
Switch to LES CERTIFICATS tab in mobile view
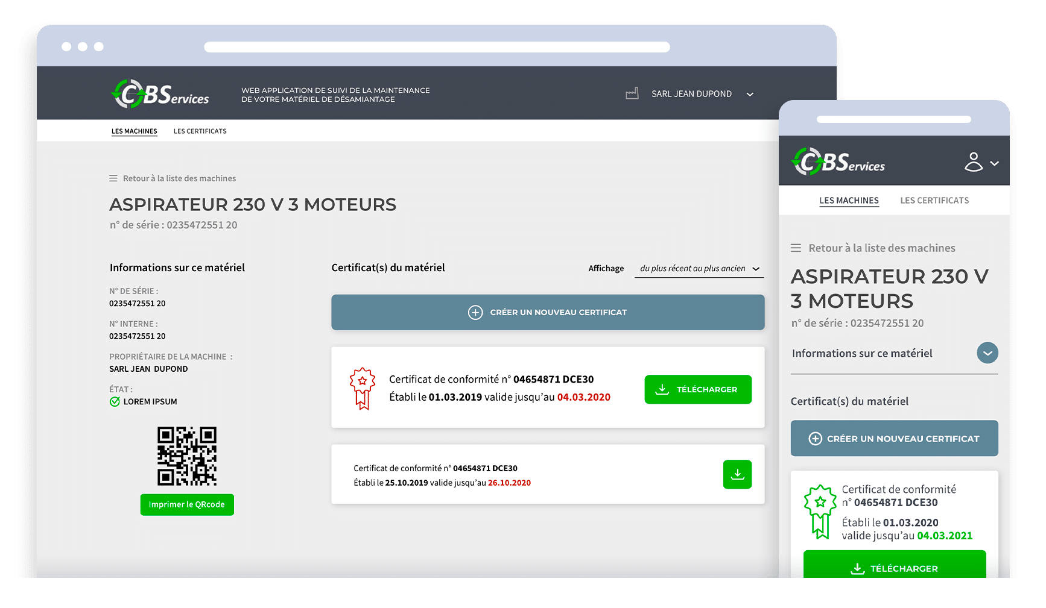pyautogui.click(x=934, y=201)
